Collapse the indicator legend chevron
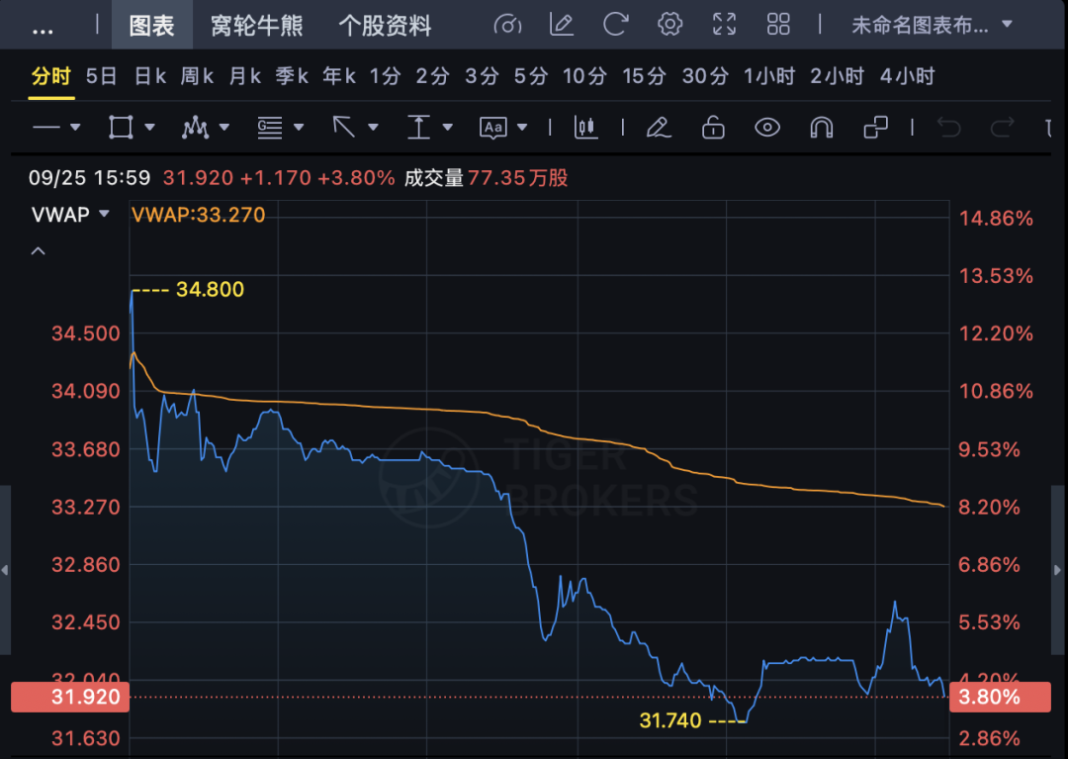Image resolution: width=1068 pixels, height=759 pixels. pos(38,251)
